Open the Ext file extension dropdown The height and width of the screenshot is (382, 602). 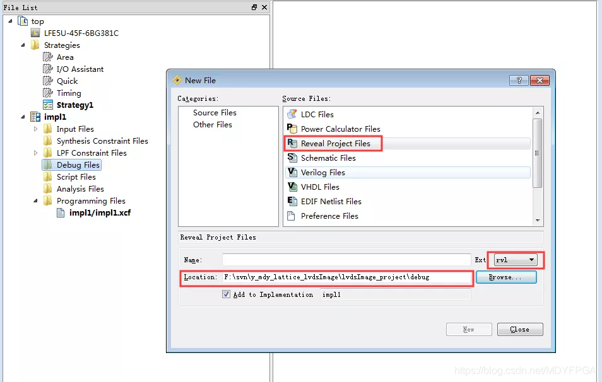coord(515,260)
